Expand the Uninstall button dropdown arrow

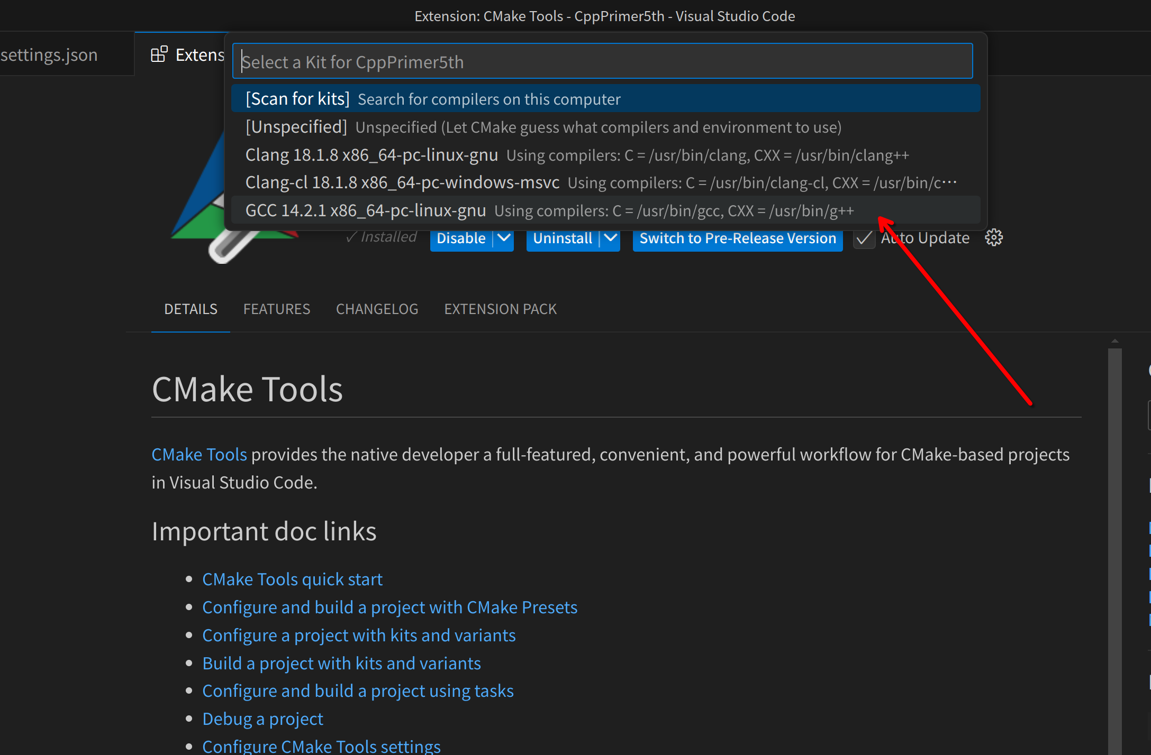pyautogui.click(x=610, y=238)
